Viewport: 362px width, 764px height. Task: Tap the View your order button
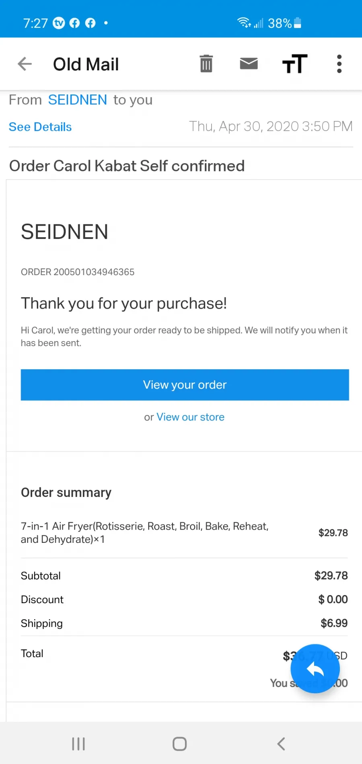point(185,385)
